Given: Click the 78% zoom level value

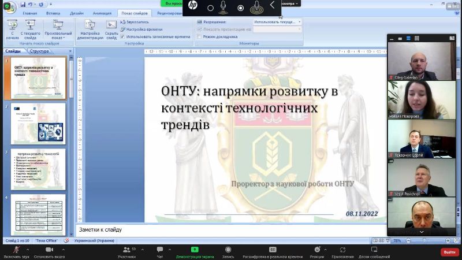Looking at the screenshot, I should (x=397, y=241).
